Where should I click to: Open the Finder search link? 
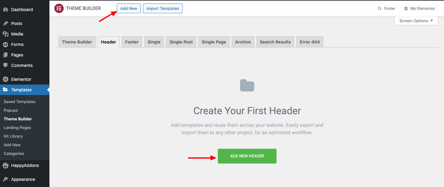click(387, 9)
